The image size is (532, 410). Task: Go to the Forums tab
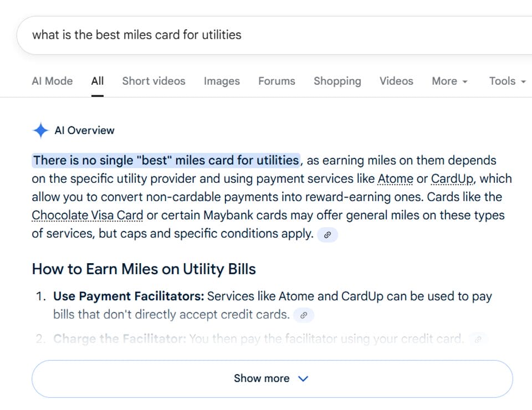(277, 81)
